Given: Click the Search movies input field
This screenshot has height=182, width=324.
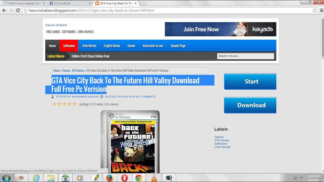Looking at the screenshot, I should click(x=246, y=56).
